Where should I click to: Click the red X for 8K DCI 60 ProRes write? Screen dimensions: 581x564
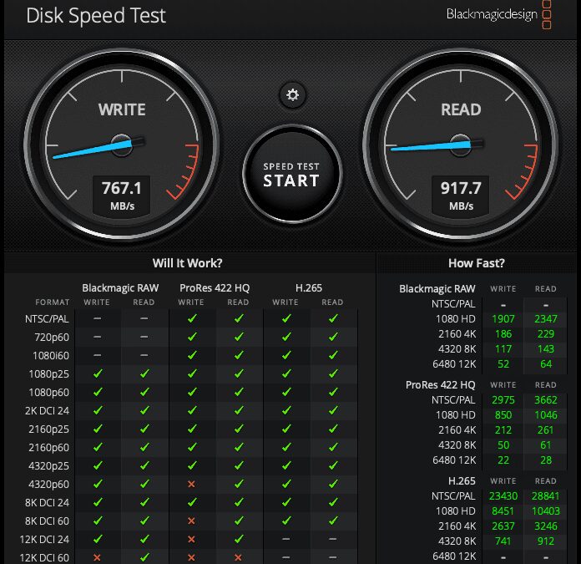(x=191, y=521)
